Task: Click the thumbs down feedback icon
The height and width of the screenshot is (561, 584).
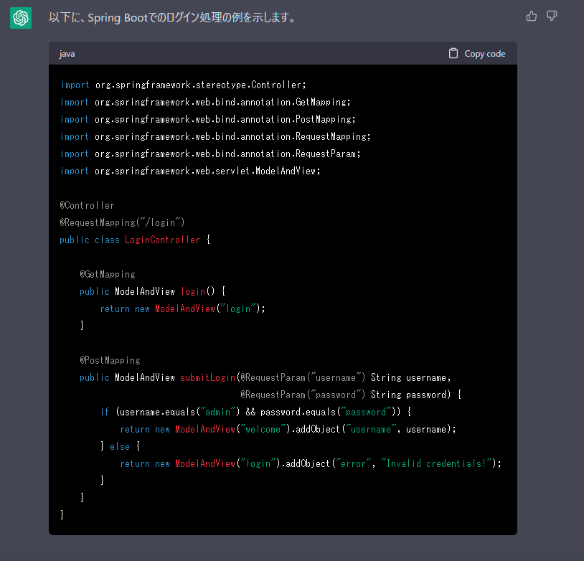Action: [552, 16]
